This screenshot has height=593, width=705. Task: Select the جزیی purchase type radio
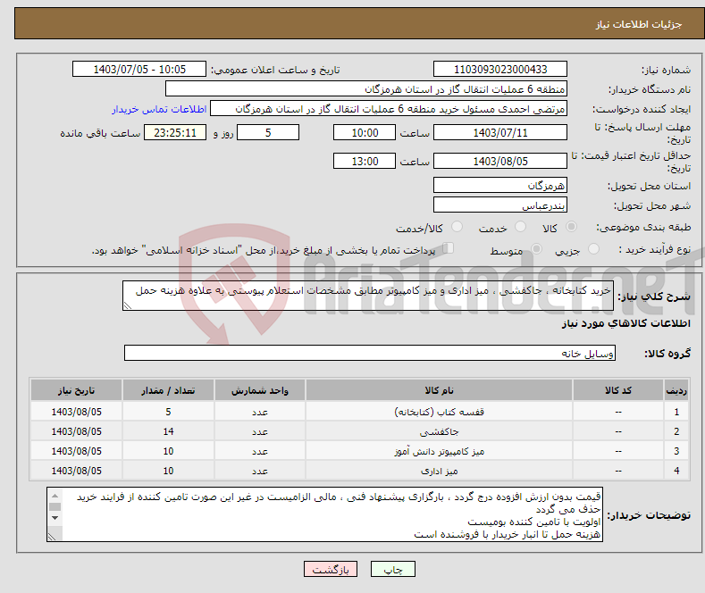(x=593, y=249)
